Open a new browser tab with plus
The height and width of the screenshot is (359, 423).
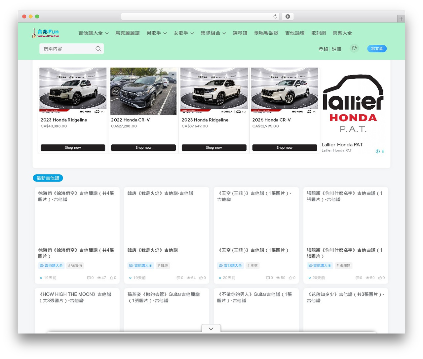[401, 19]
